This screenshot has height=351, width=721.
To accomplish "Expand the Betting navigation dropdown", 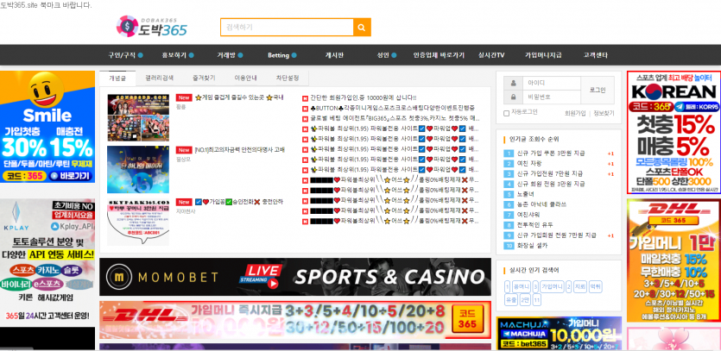I will pos(281,55).
